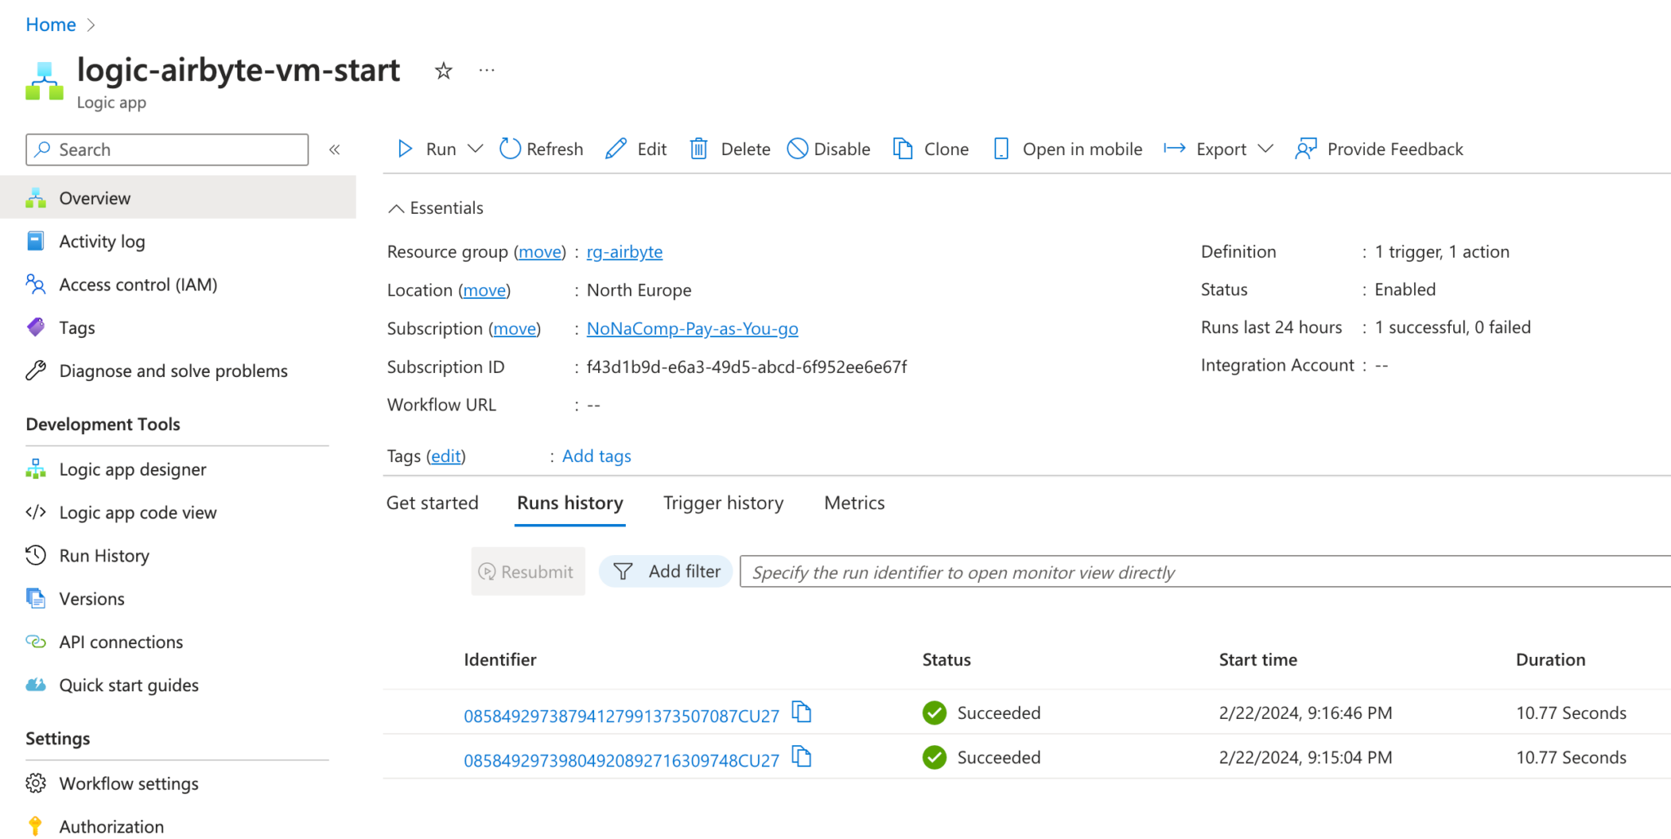Click the Refresh toolbar icon
This screenshot has height=839, width=1671.
(x=510, y=149)
